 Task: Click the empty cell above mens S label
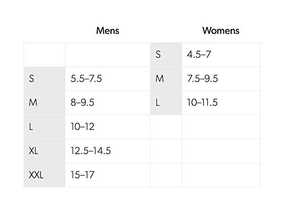coord(45,55)
